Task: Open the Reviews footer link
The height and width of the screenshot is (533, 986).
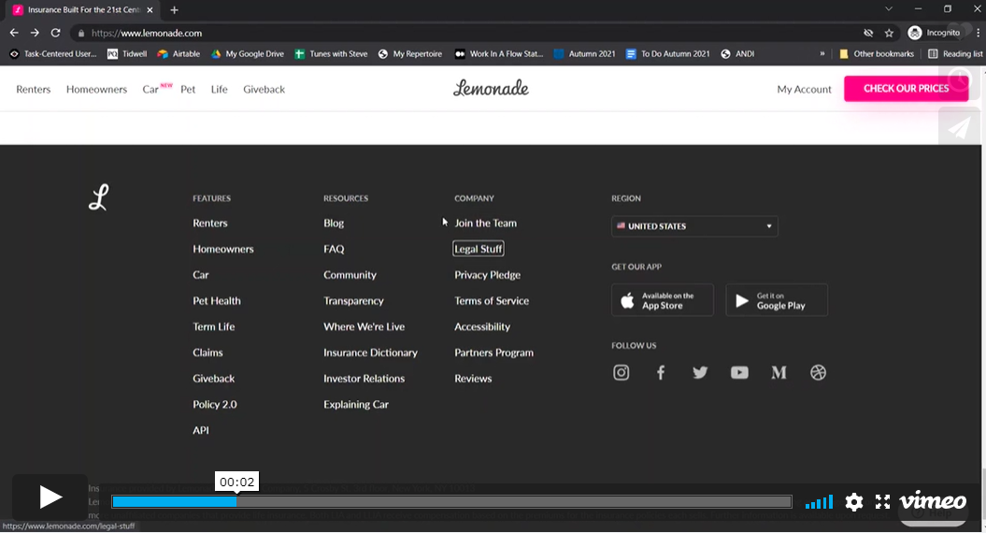Action: (x=473, y=378)
